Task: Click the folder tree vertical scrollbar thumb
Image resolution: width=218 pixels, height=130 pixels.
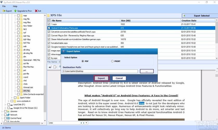Action: pos(45,99)
